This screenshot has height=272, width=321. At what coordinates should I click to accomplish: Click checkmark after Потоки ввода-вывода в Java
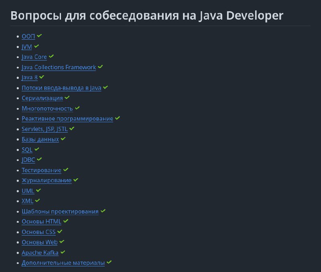[106, 87]
